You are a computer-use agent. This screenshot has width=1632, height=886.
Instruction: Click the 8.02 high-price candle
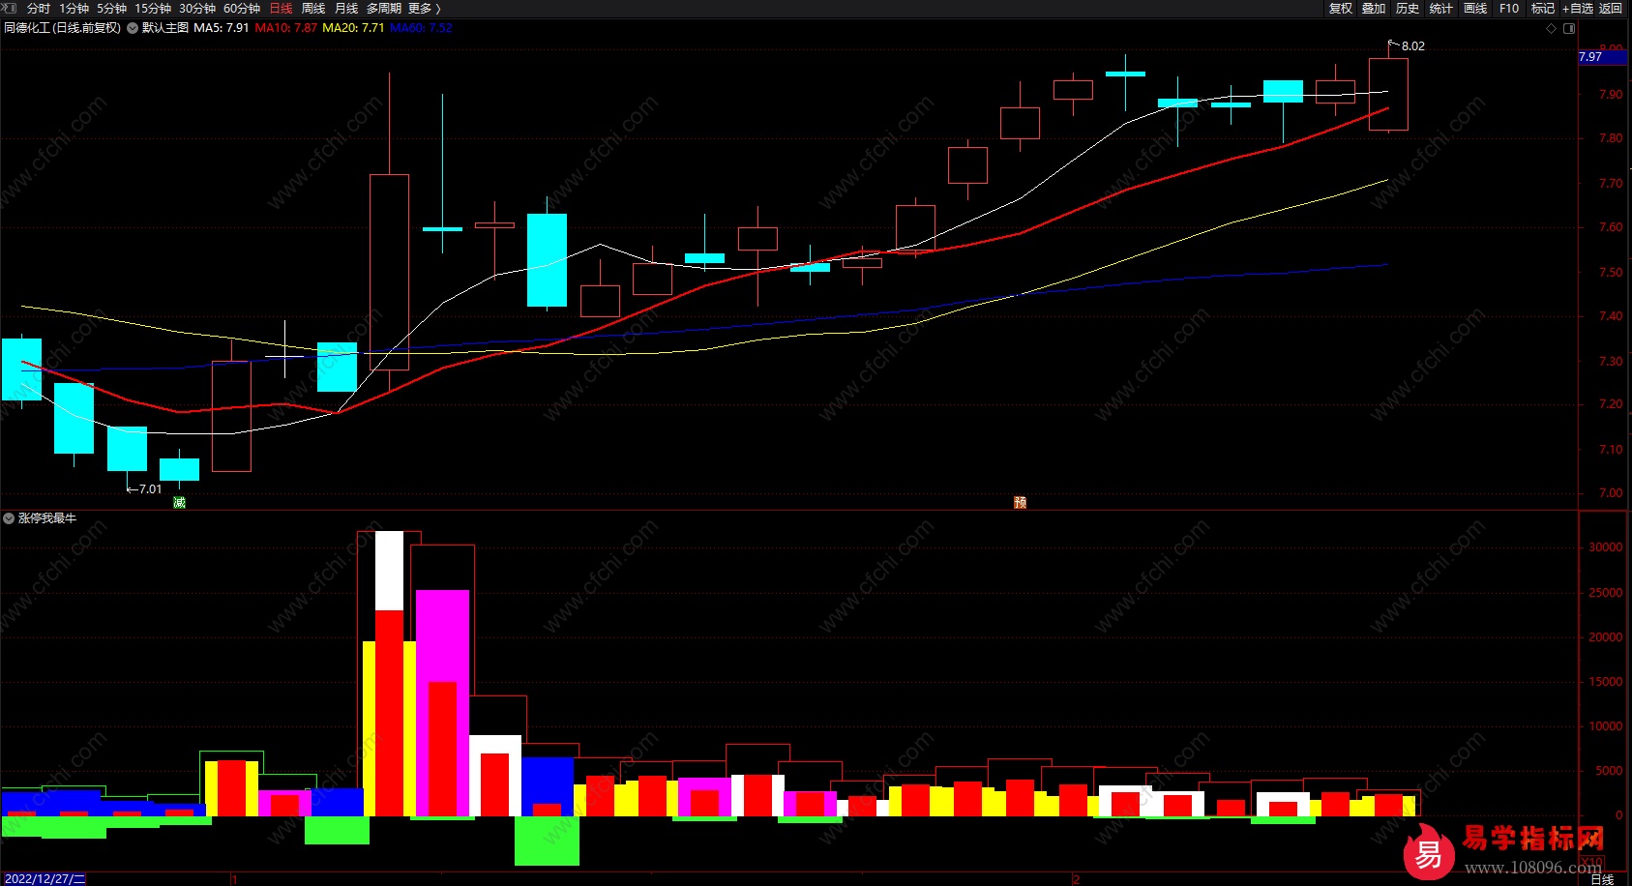[1388, 94]
